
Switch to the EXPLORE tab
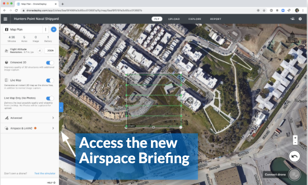pos(195,19)
